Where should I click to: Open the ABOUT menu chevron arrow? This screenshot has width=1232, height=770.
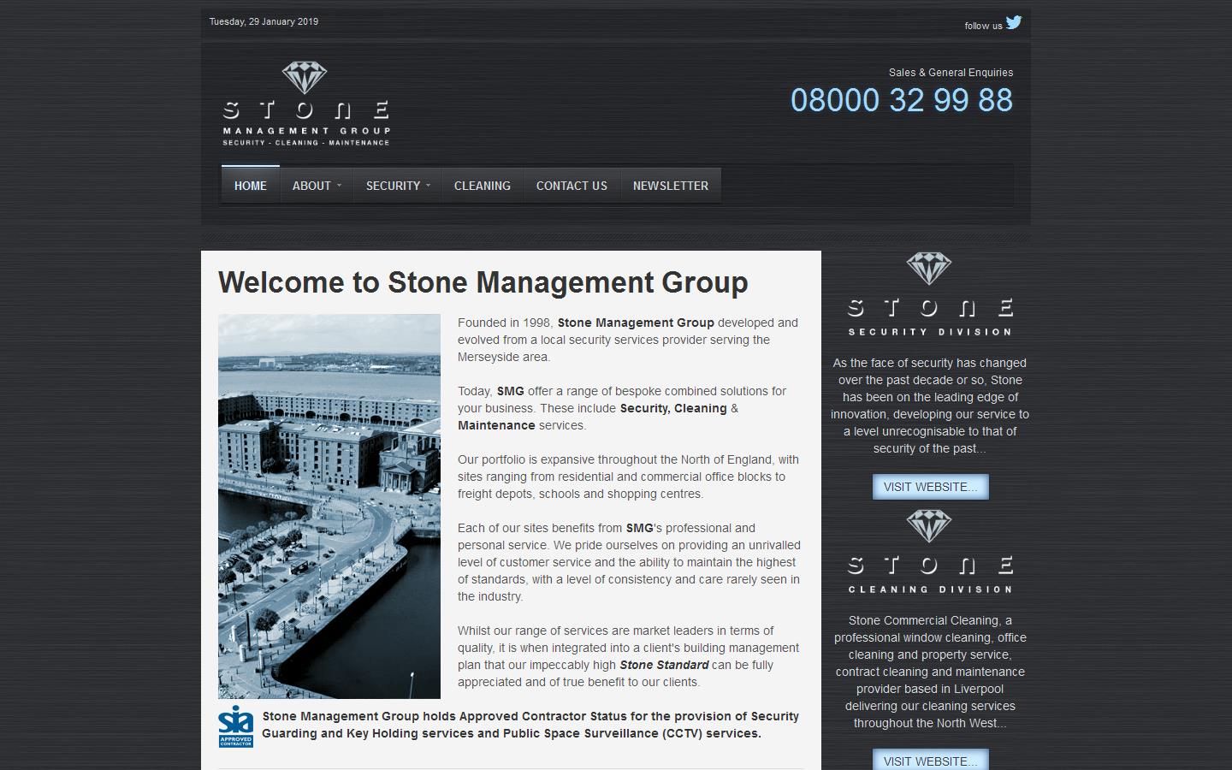[x=340, y=187]
